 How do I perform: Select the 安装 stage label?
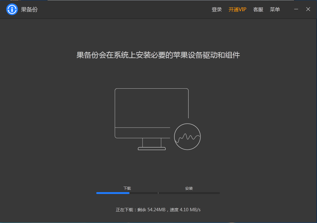189,188
